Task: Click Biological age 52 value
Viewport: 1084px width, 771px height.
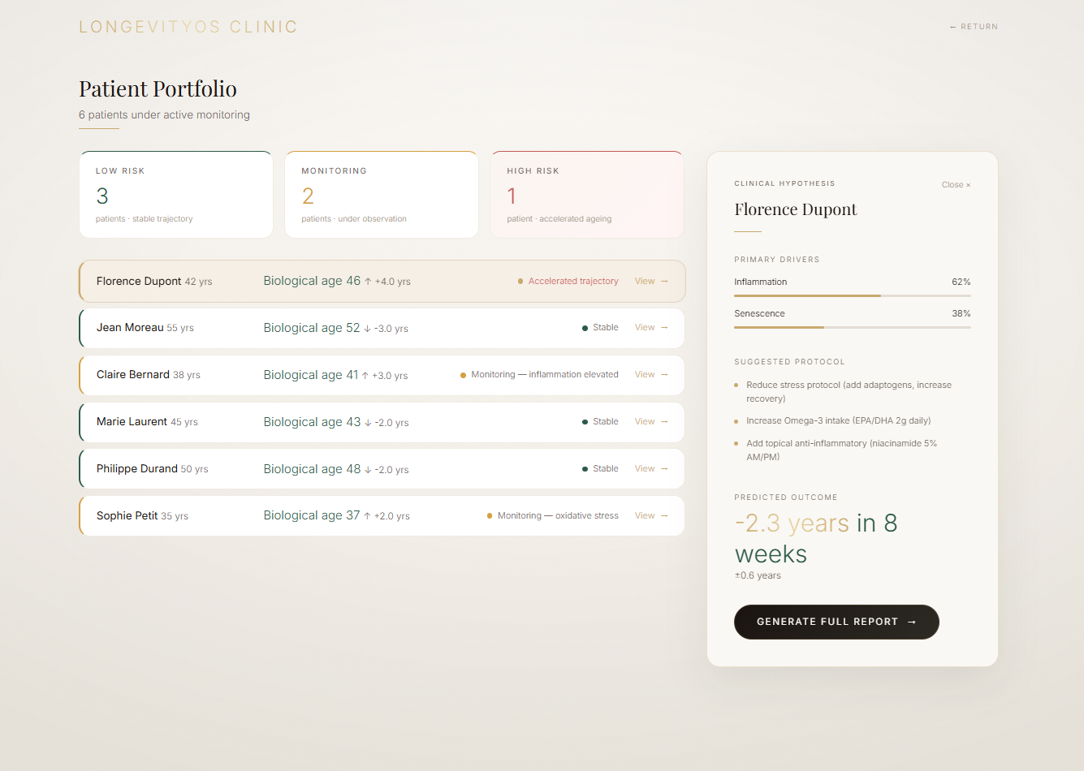Action: click(x=312, y=328)
